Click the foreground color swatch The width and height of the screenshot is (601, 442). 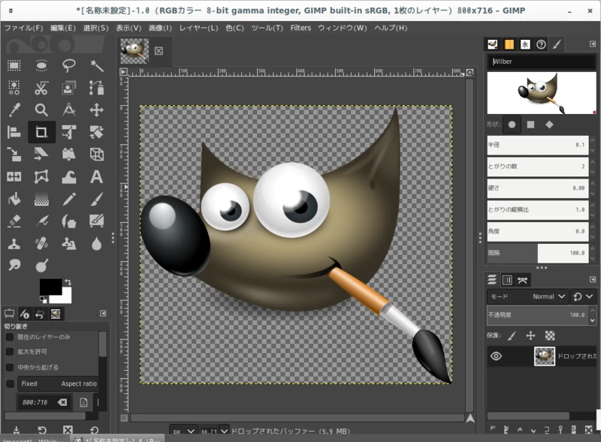(x=51, y=288)
